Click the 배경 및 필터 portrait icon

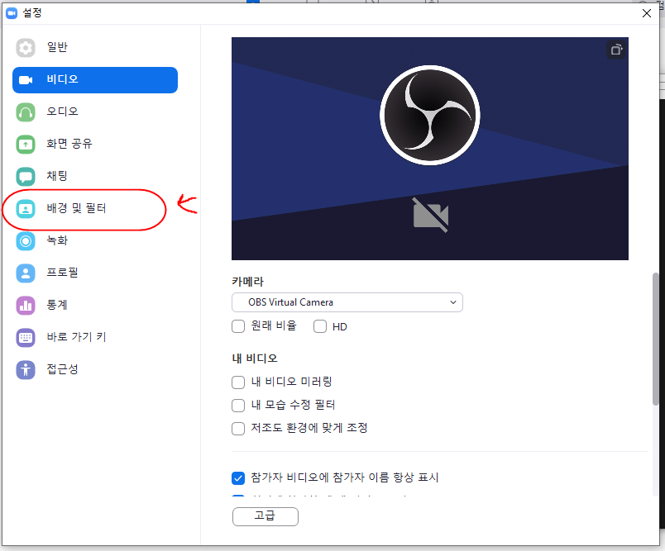click(26, 209)
